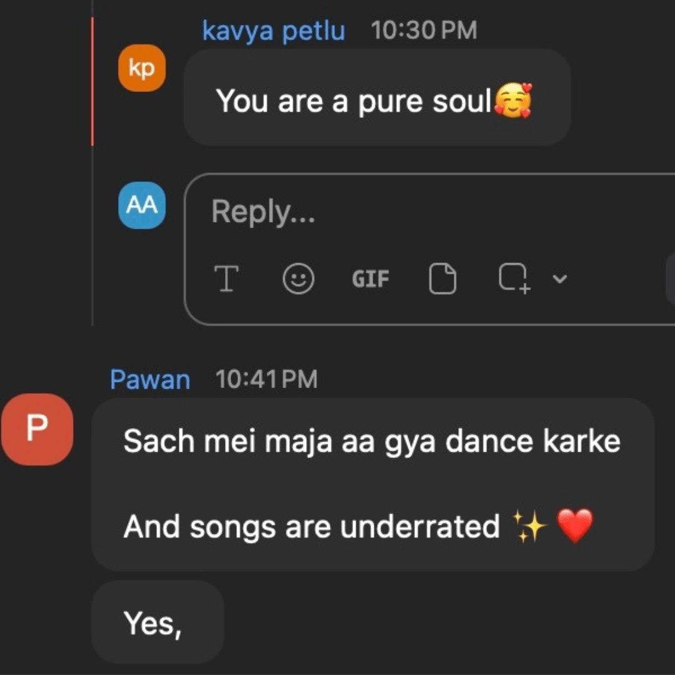Click the 10:30 PM message timestamp
Viewport: 675px width, 675px height.
pyautogui.click(x=424, y=31)
